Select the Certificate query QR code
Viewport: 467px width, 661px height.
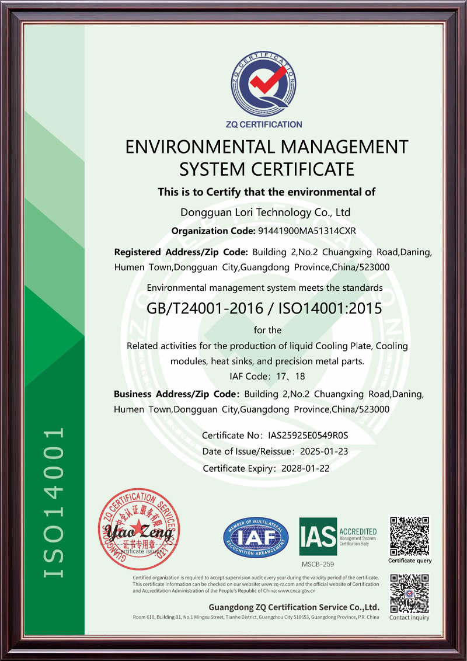coord(409,535)
